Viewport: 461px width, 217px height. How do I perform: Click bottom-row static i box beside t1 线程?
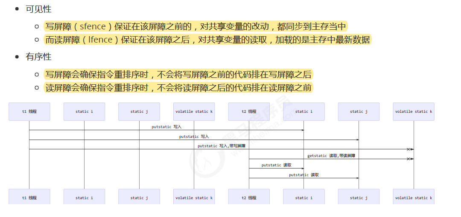(x=84, y=197)
